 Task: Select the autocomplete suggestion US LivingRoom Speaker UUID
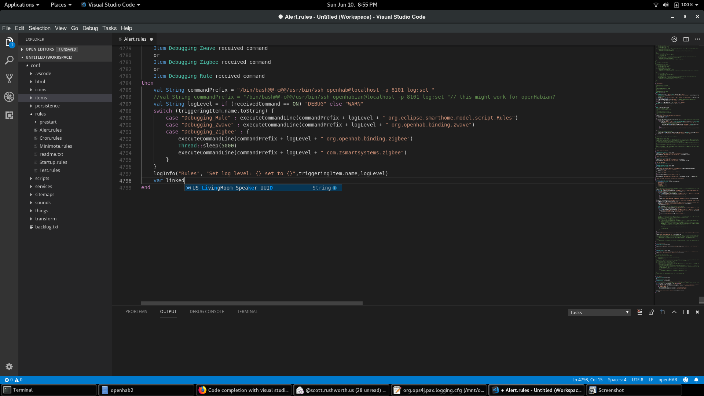tap(232, 188)
